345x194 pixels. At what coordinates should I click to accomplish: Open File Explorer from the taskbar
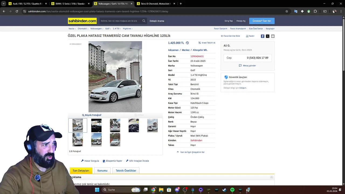click(161, 190)
